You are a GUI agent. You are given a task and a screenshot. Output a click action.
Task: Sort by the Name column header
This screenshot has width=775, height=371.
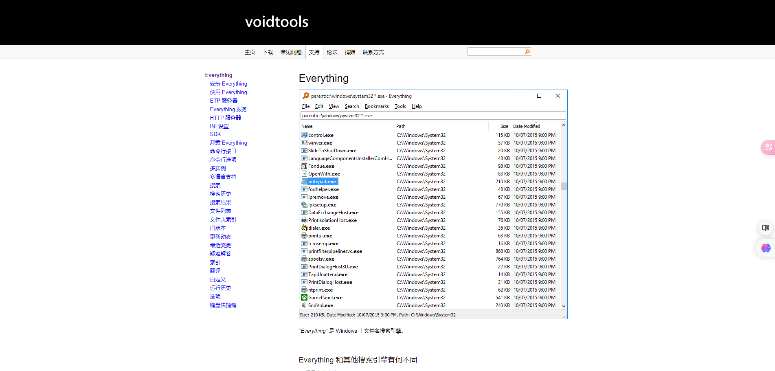[x=347, y=126]
